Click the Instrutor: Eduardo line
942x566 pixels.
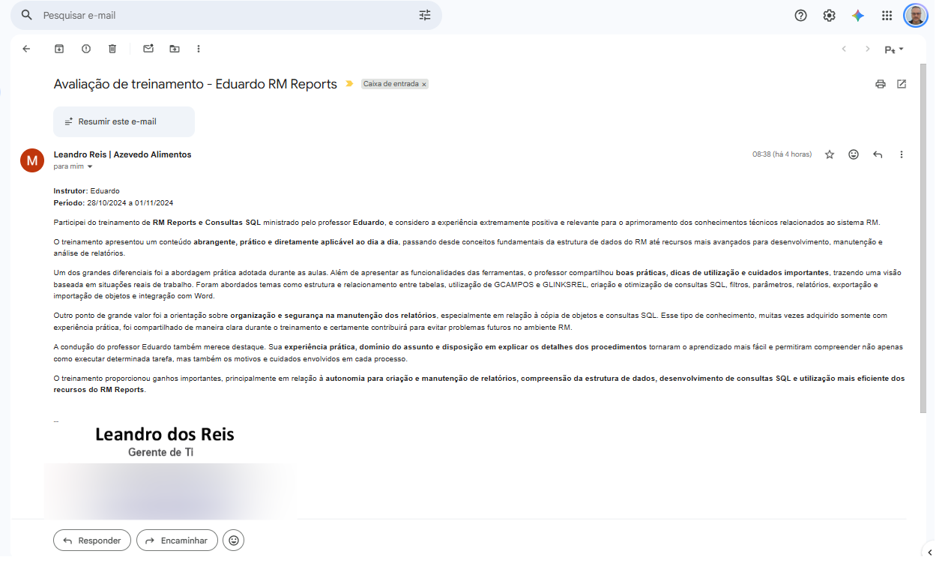tap(87, 191)
